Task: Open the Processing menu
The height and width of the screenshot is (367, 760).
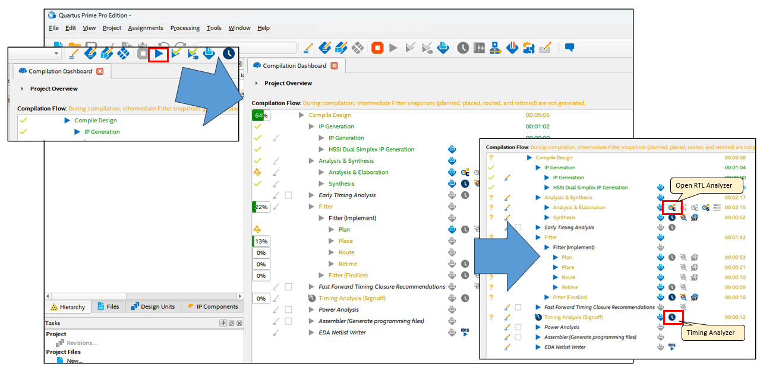Action: tap(185, 28)
